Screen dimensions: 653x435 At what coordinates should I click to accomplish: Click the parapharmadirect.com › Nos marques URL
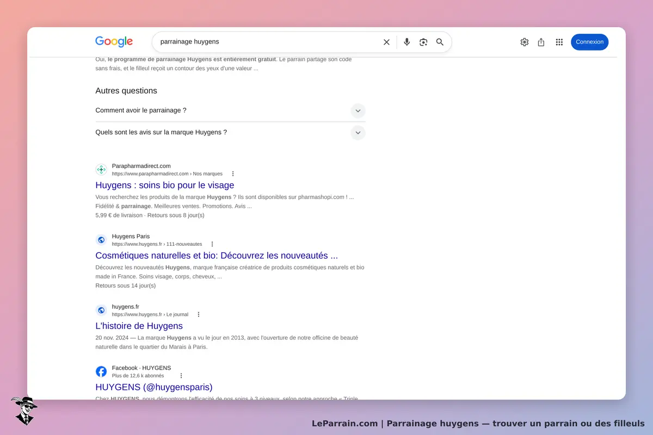coord(167,174)
